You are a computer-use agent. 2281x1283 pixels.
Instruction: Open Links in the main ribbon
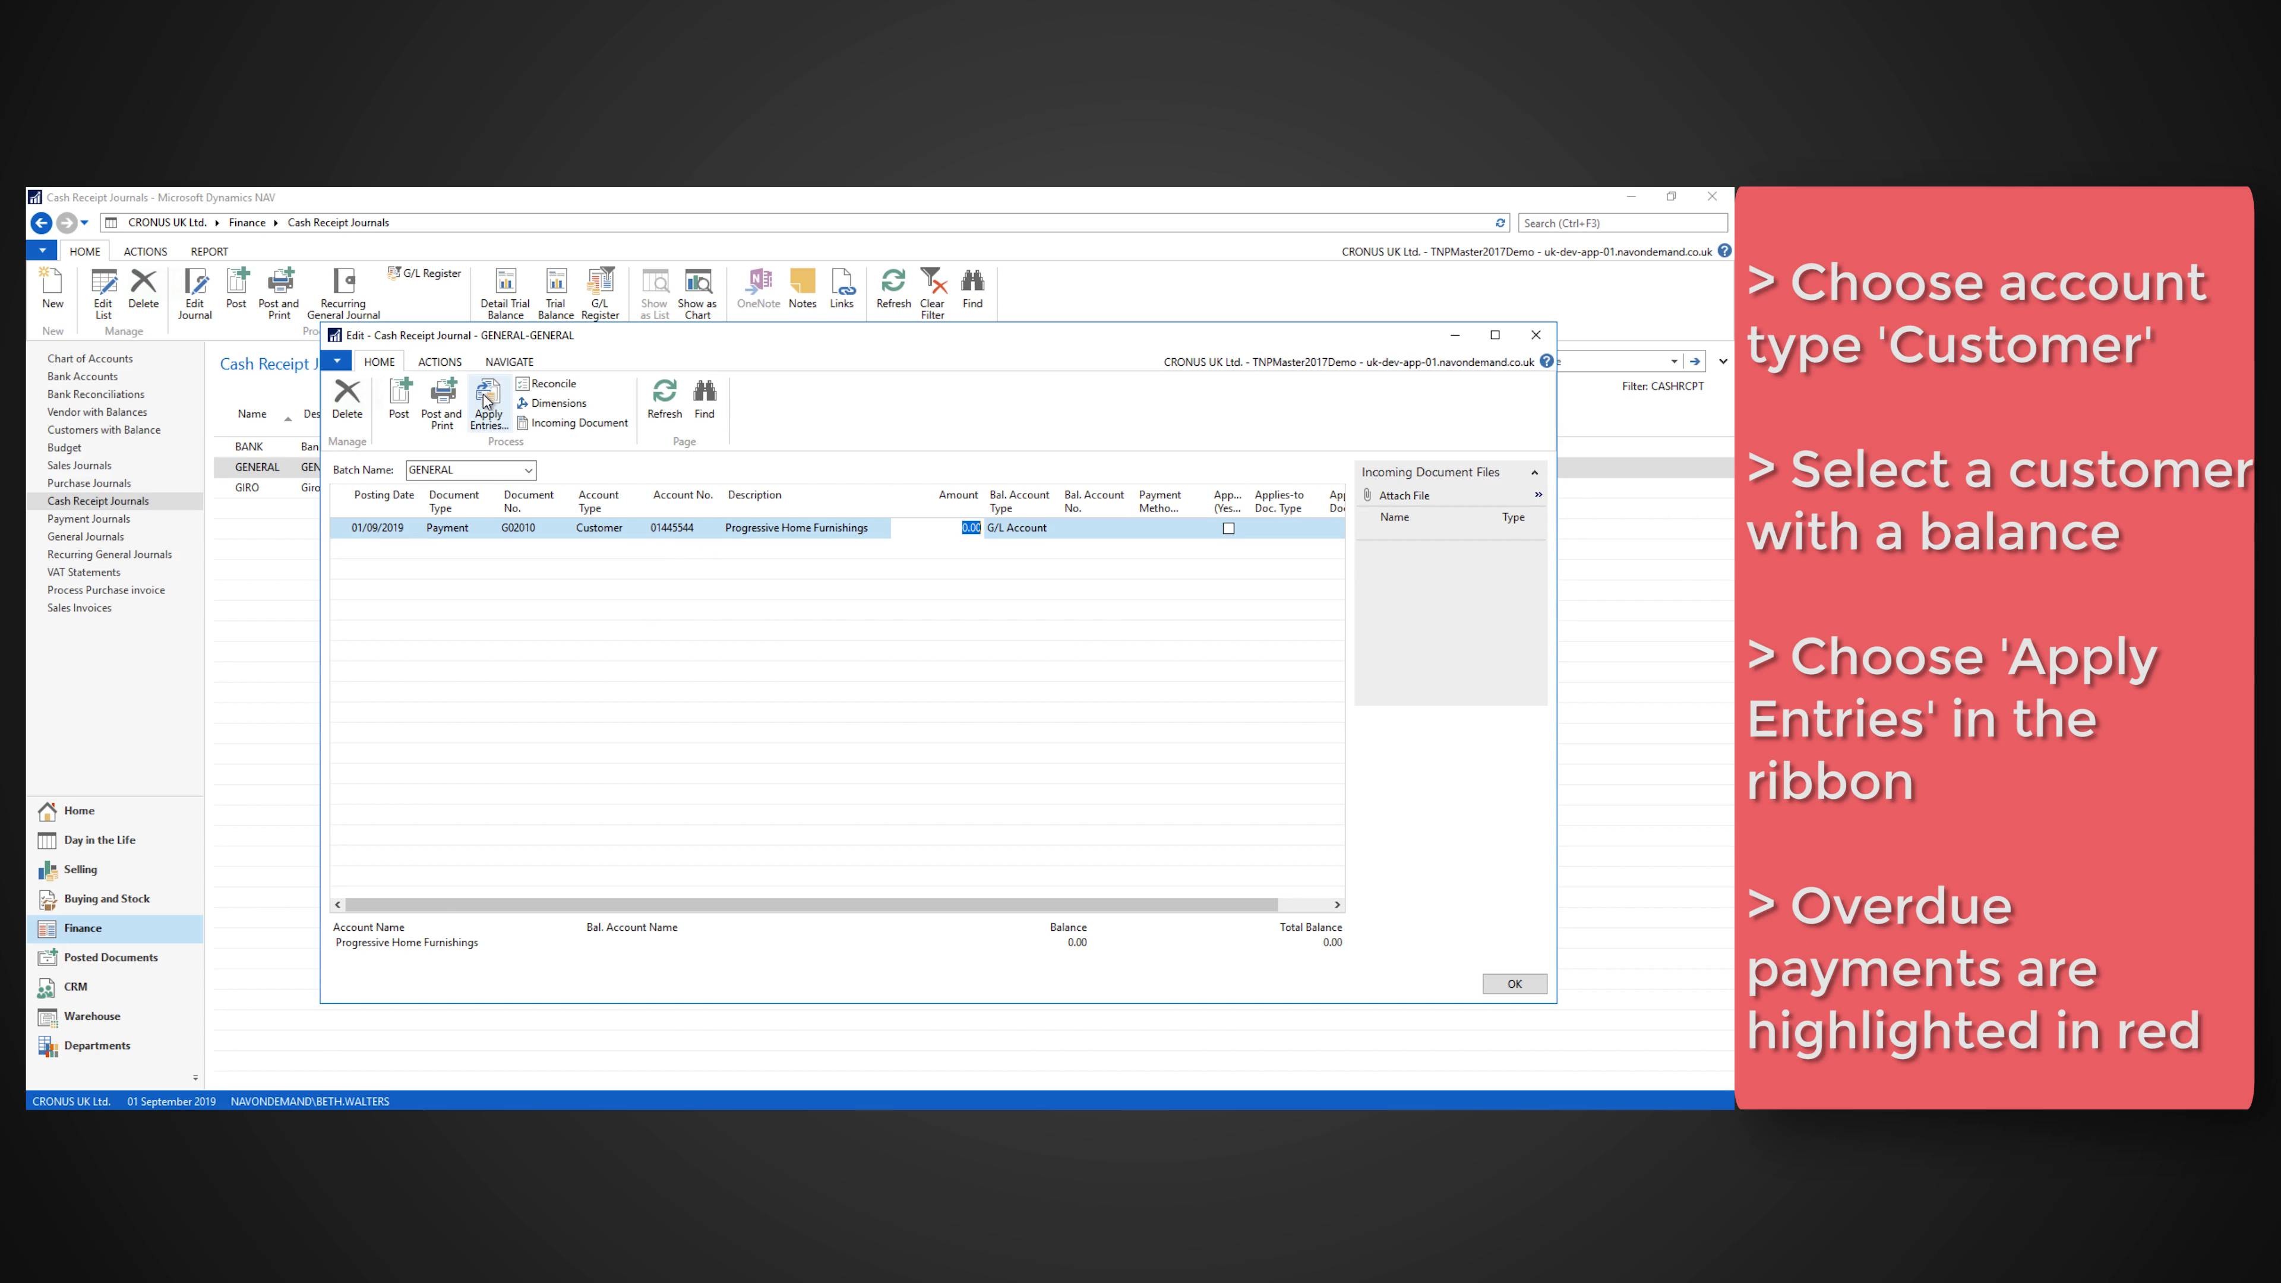pos(842,289)
